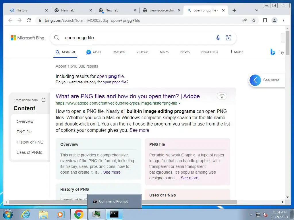
Task: Click See more in Overview card
Action: coord(112,172)
